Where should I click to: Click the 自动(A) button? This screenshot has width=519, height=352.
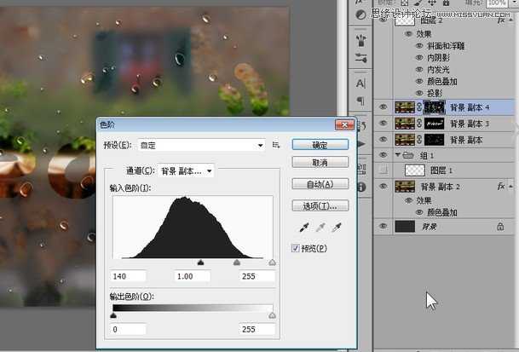click(320, 184)
